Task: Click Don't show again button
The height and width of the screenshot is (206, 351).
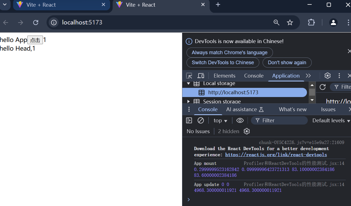Action: (287, 63)
